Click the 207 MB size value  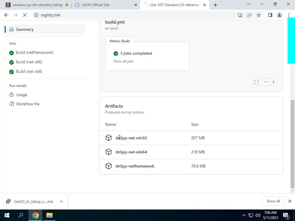click(198, 138)
